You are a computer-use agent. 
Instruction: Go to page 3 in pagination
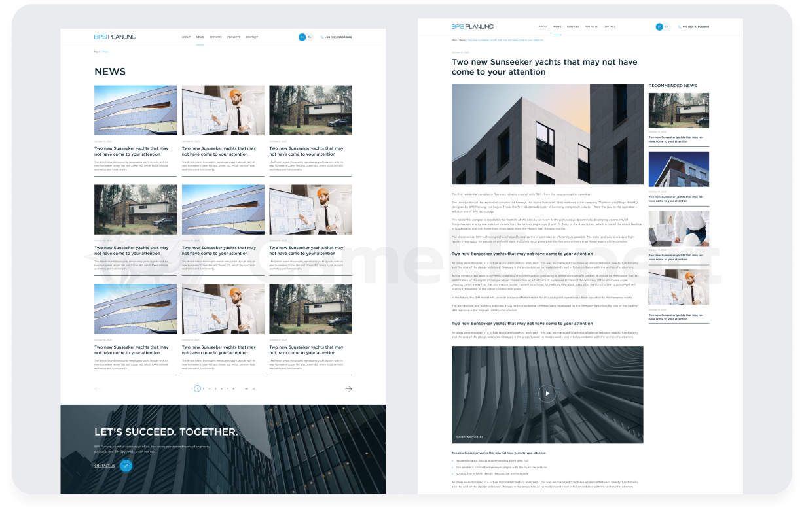[x=204, y=388]
